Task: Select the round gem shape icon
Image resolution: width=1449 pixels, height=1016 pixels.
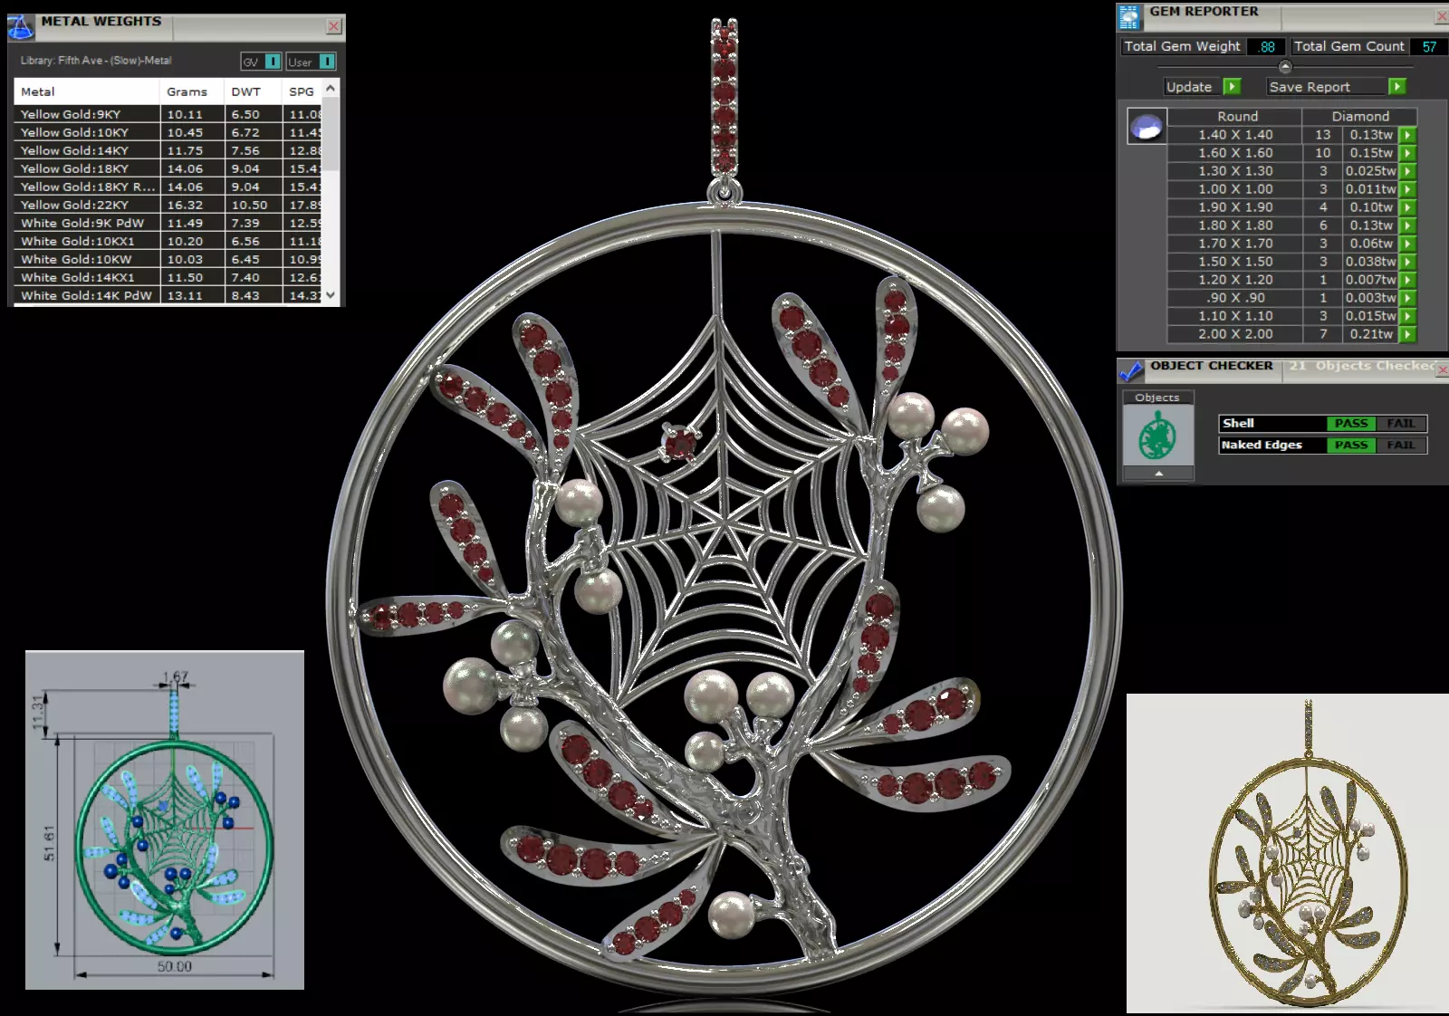Action: pyautogui.click(x=1147, y=127)
